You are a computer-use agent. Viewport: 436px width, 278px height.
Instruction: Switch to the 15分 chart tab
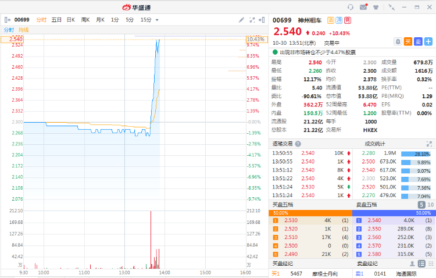146,20
